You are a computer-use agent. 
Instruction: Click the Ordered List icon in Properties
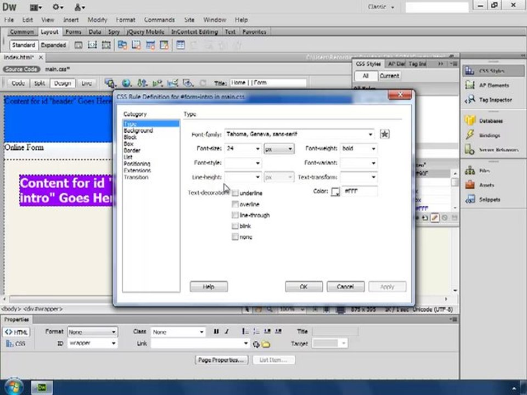coord(256,331)
